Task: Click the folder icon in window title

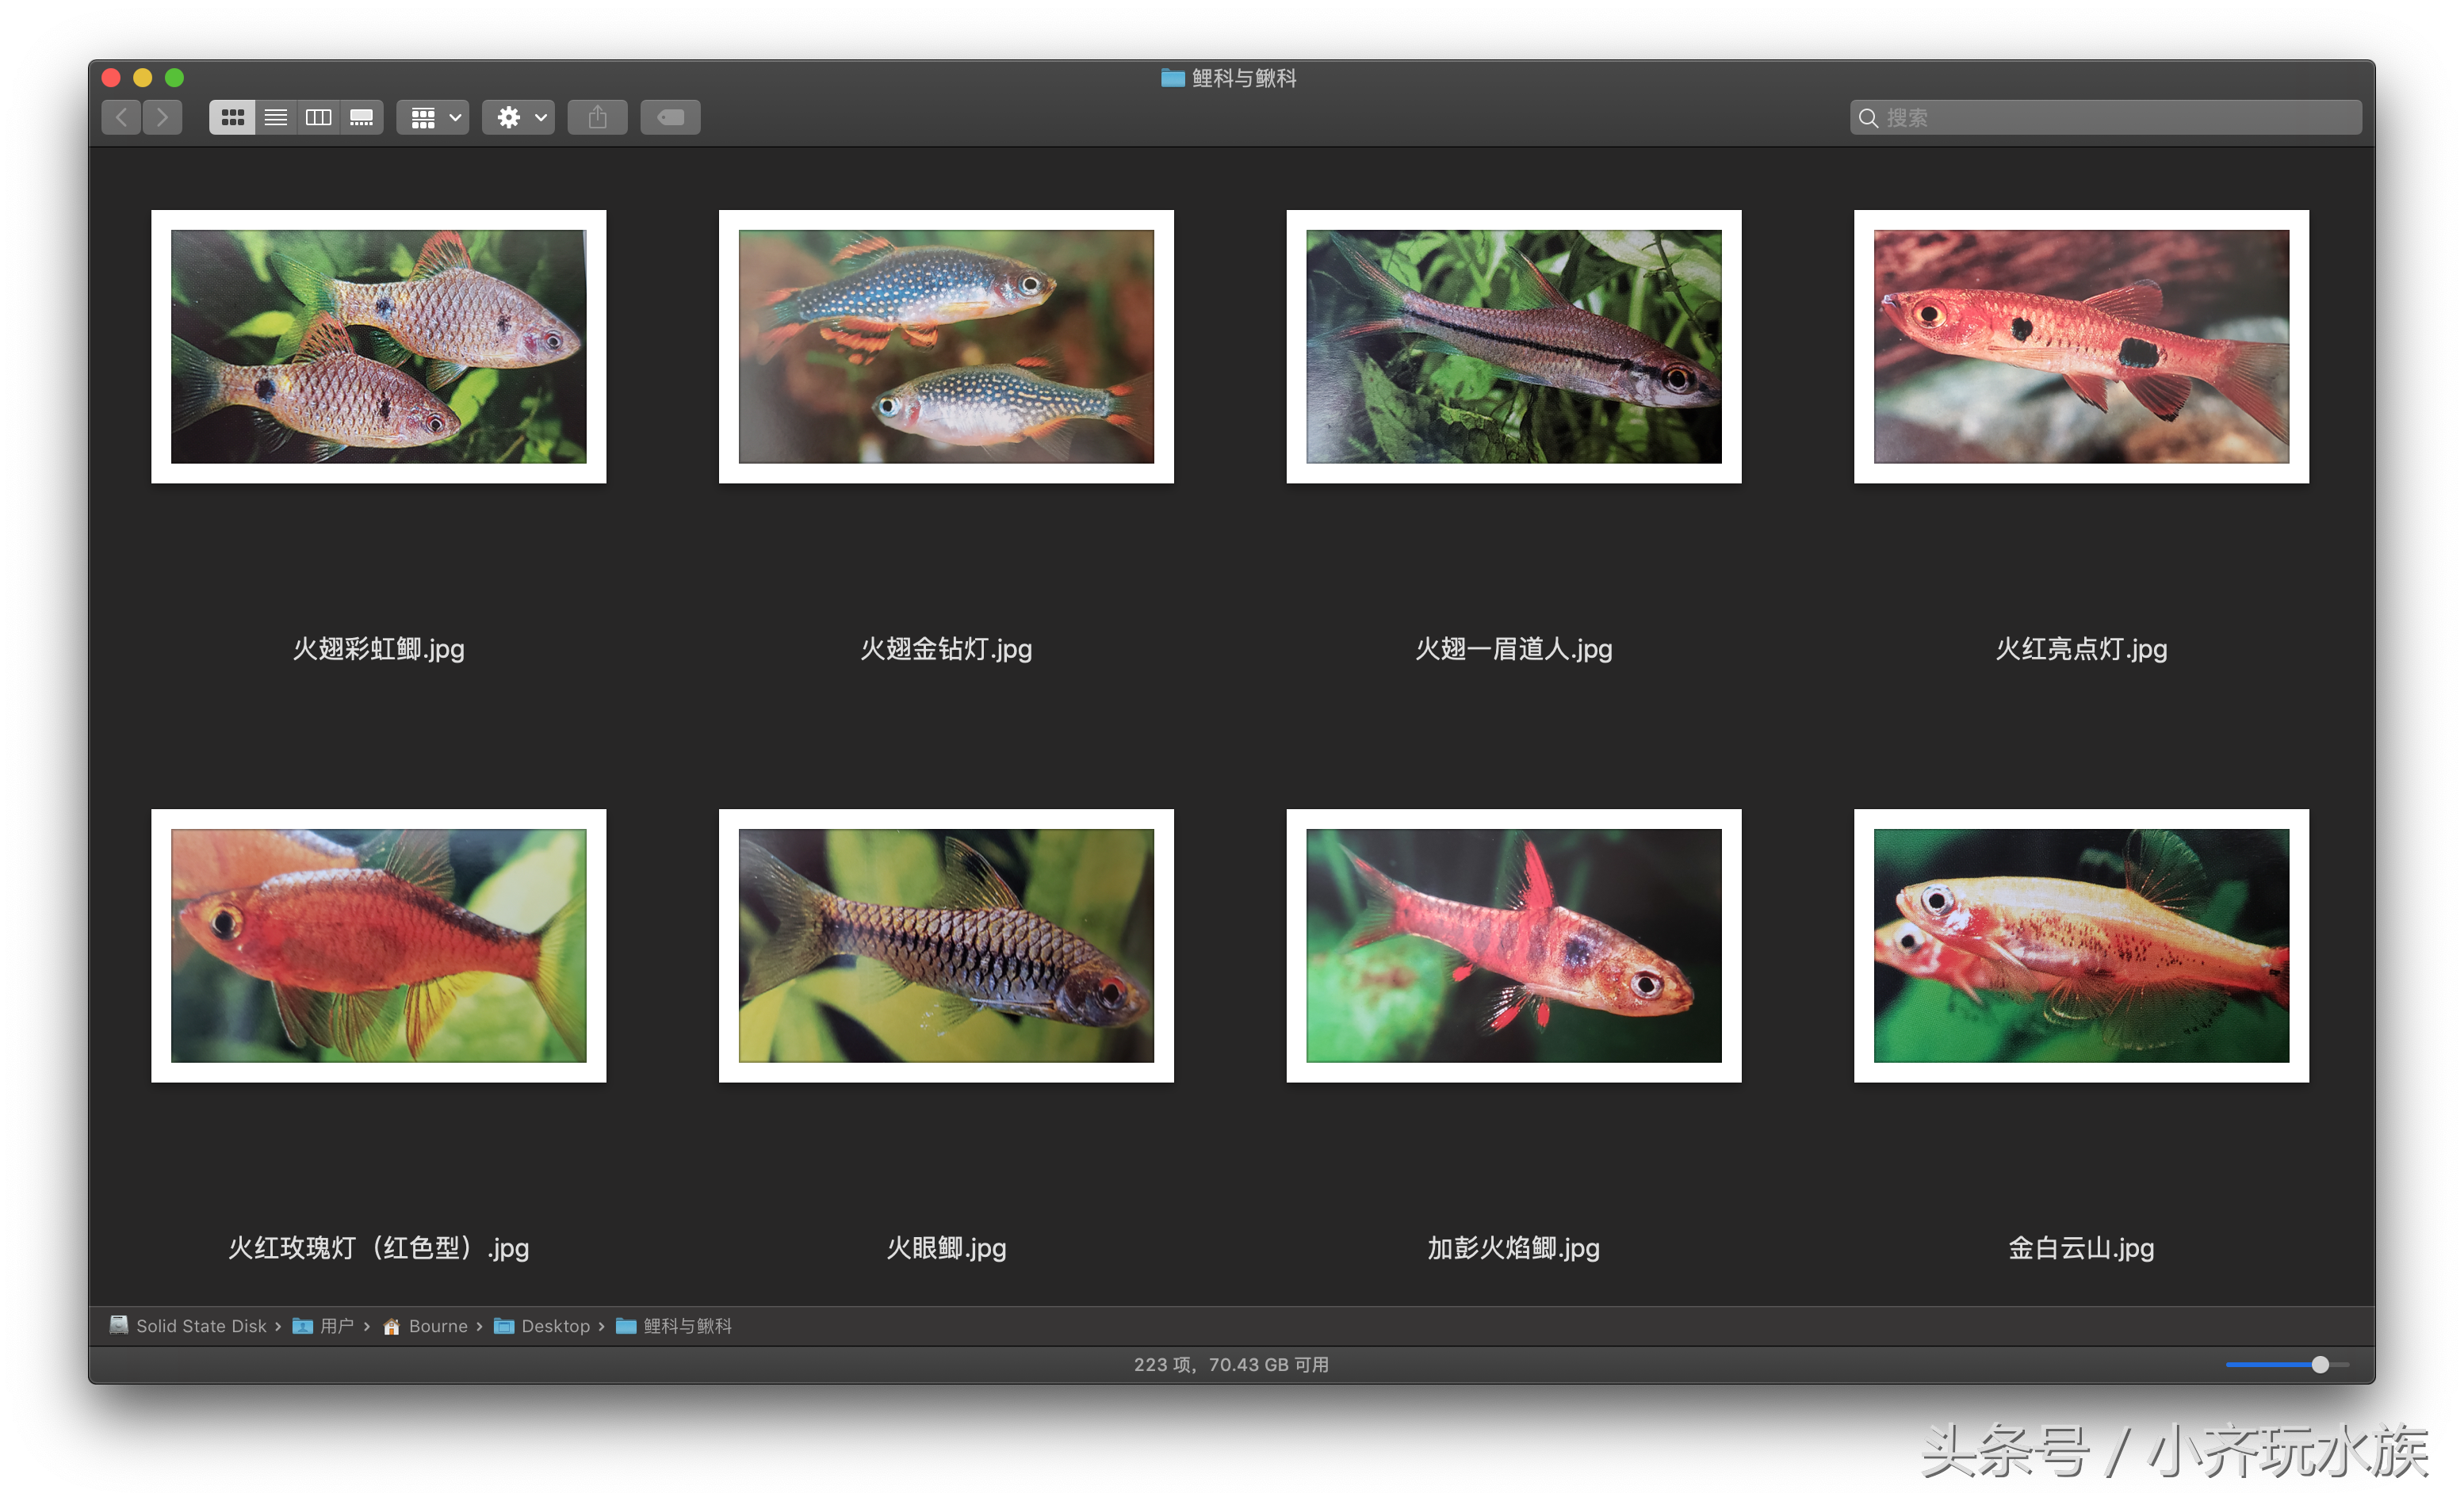Action: pyautogui.click(x=1172, y=78)
